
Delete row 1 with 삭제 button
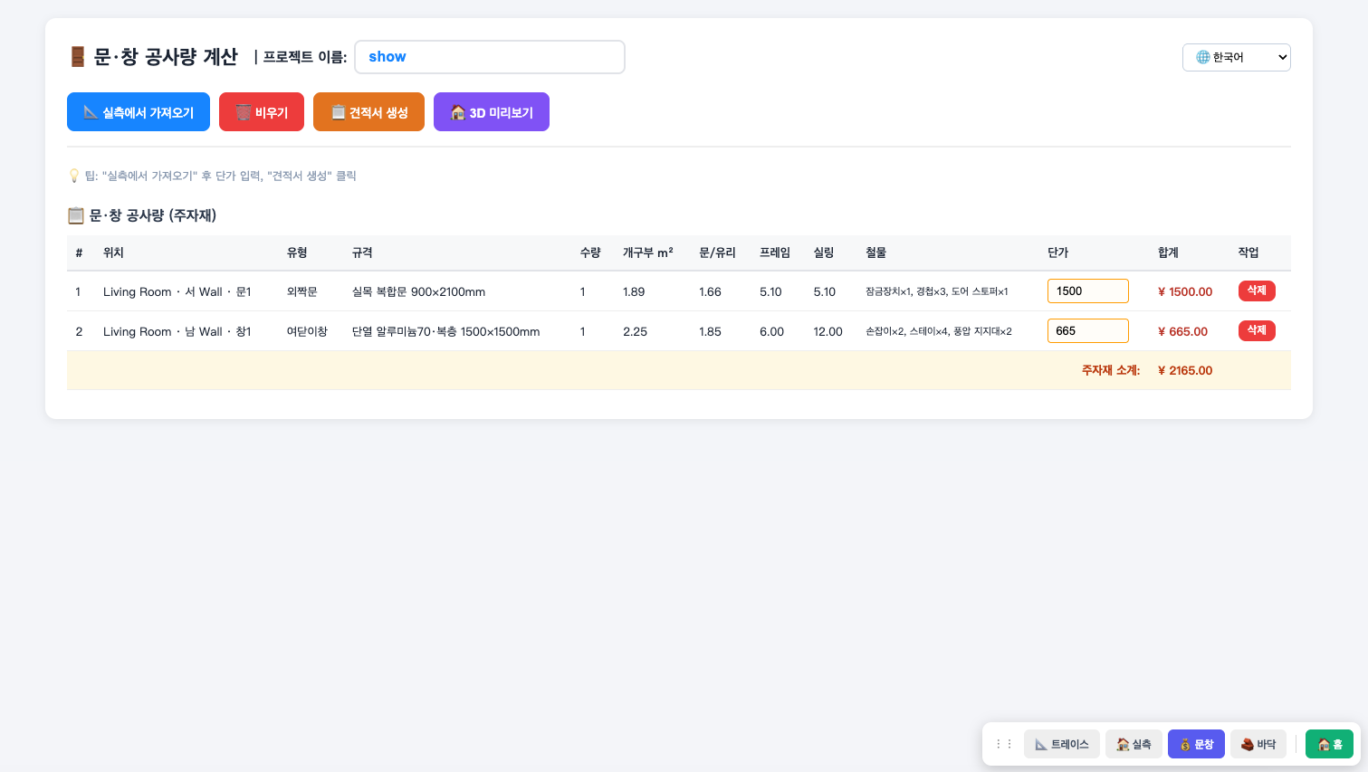pos(1257,291)
